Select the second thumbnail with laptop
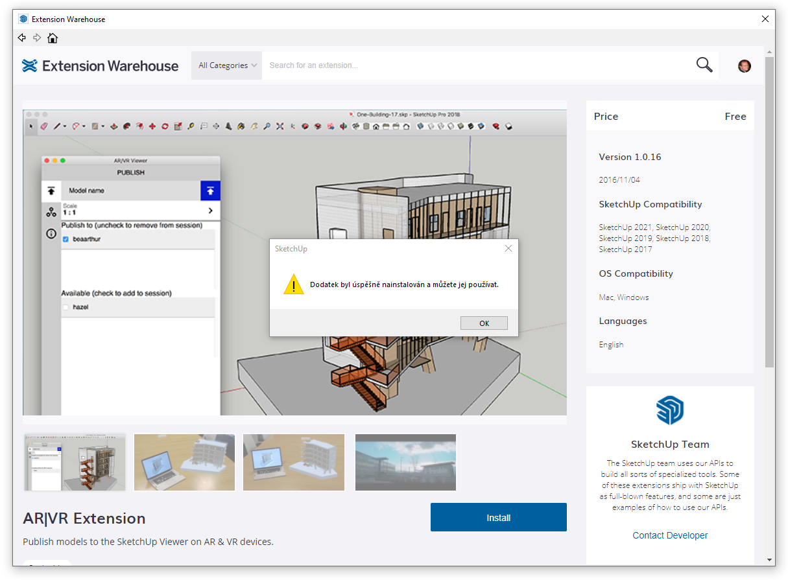 [x=184, y=462]
